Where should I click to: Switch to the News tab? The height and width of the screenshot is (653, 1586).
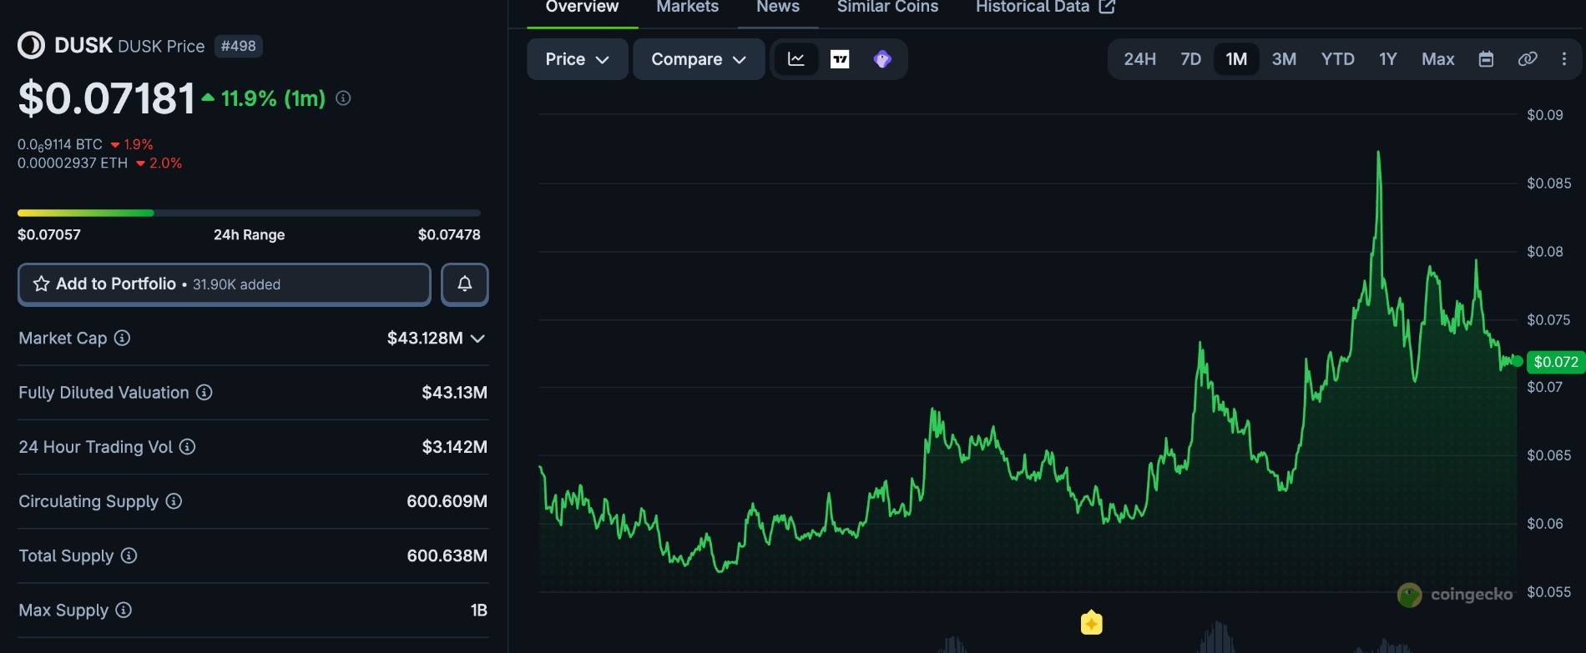778,8
